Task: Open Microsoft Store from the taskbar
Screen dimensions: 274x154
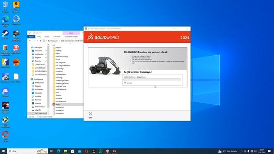Action: pos(72,151)
